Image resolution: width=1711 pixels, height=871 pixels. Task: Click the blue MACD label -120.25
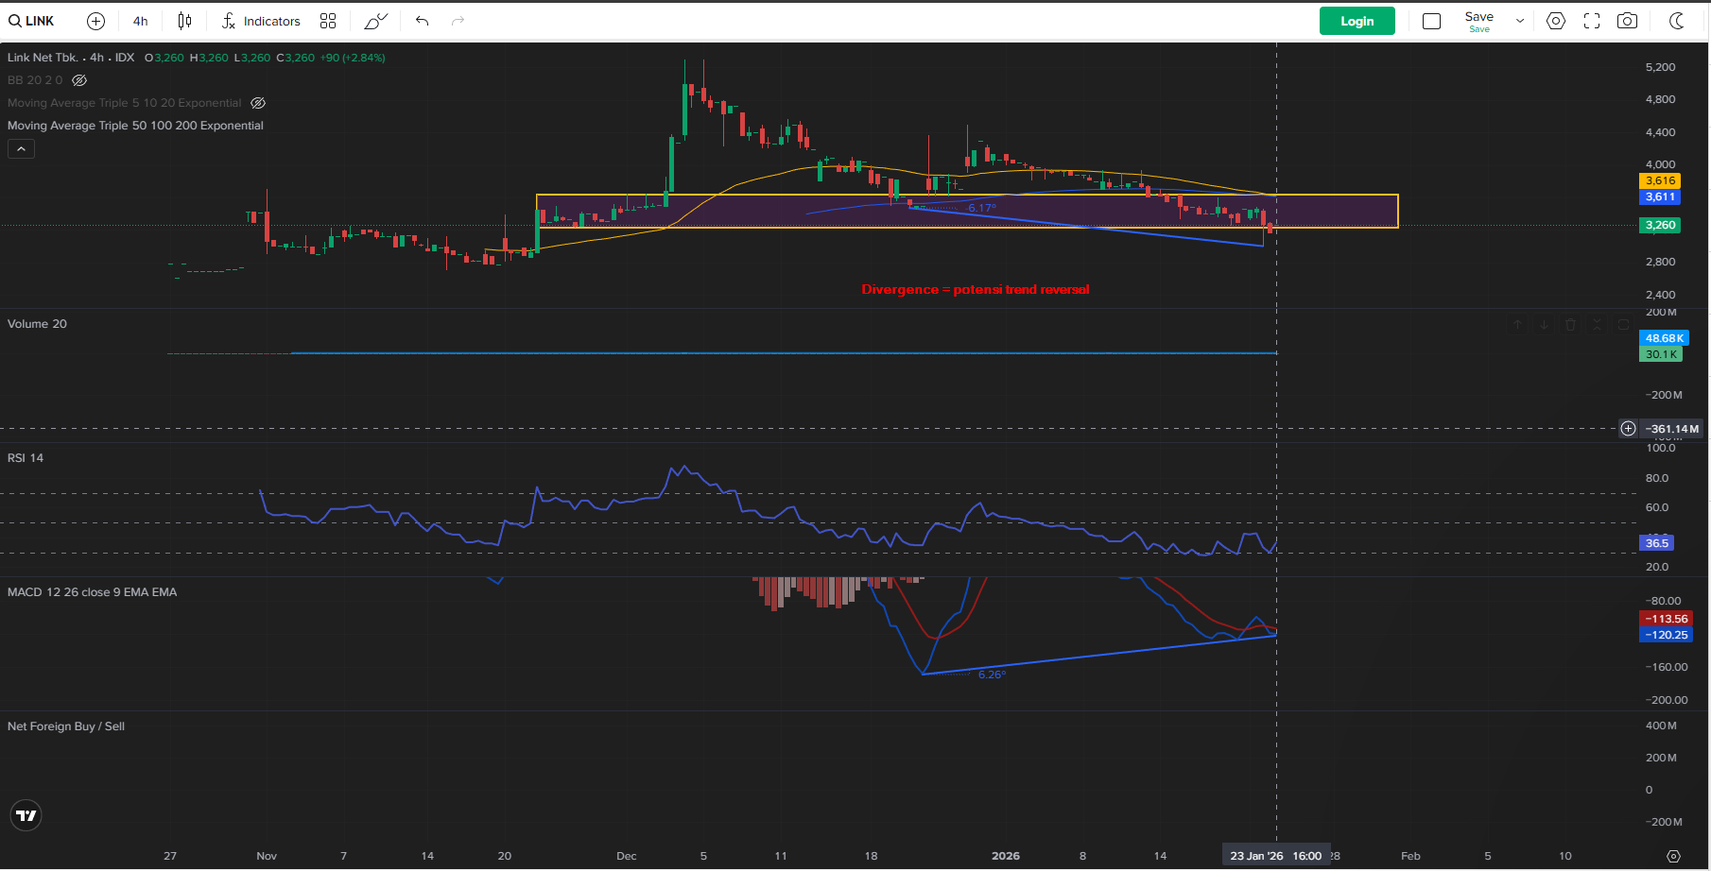(x=1666, y=635)
